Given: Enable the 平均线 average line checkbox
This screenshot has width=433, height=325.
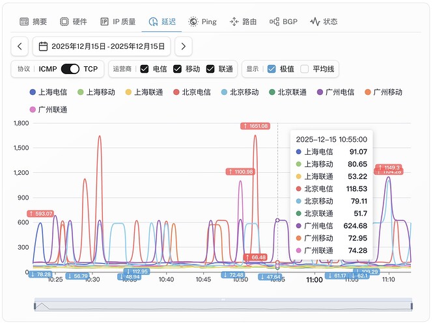Looking at the screenshot, I should 304,69.
